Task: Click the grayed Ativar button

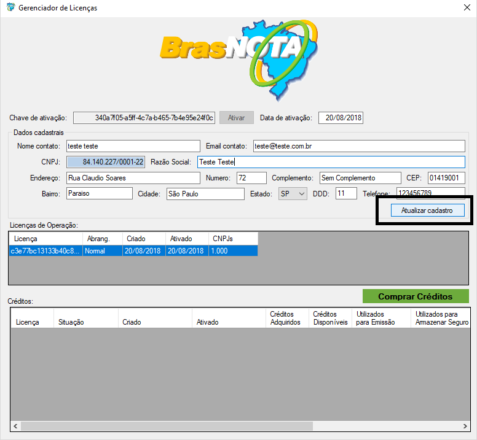Action: (x=237, y=118)
